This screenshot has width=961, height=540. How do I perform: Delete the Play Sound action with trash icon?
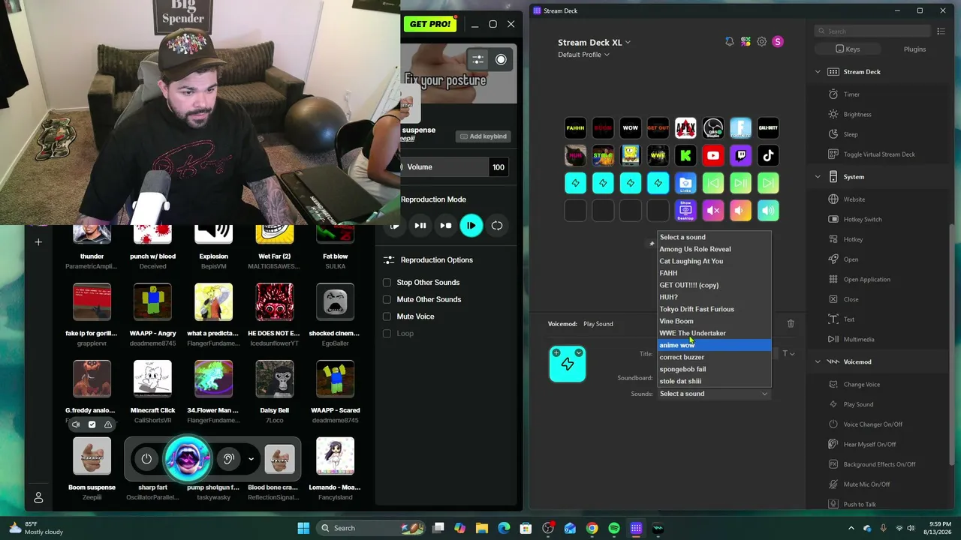[791, 323]
